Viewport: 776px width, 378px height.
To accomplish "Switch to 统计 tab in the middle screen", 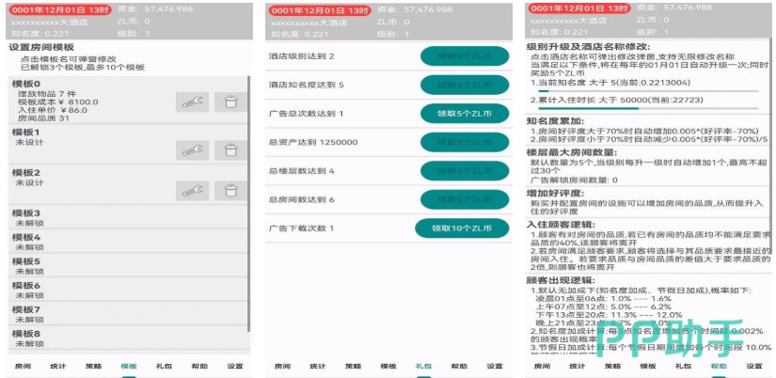I will (319, 366).
